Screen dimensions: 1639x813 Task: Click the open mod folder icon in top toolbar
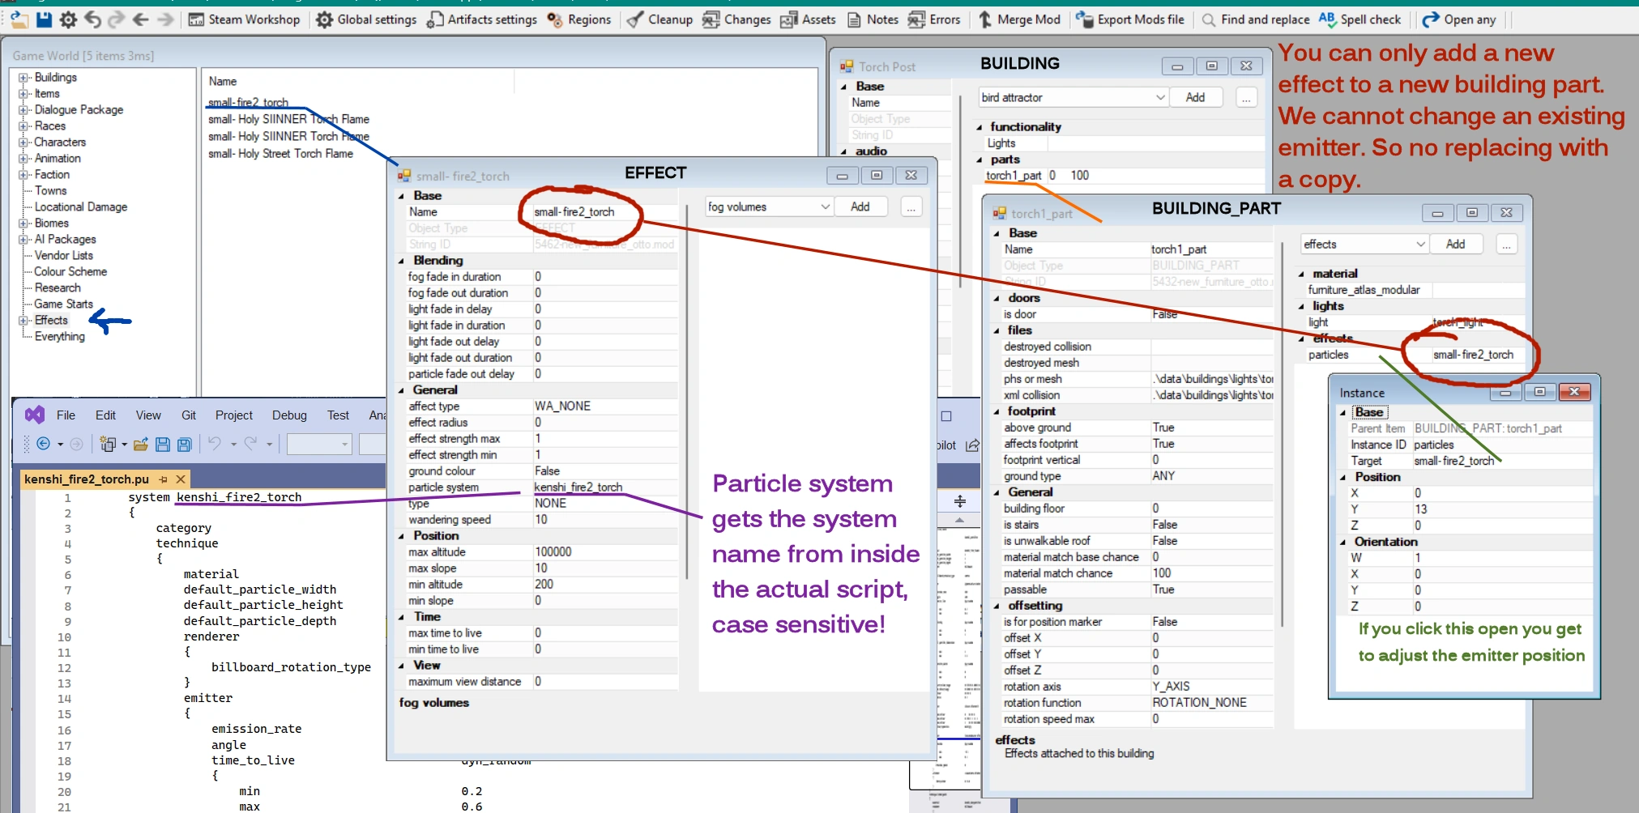(x=19, y=19)
